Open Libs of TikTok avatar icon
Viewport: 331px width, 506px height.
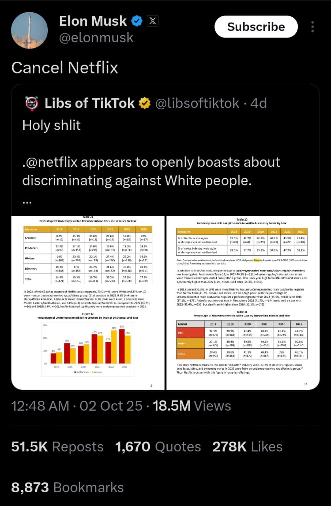(x=31, y=104)
